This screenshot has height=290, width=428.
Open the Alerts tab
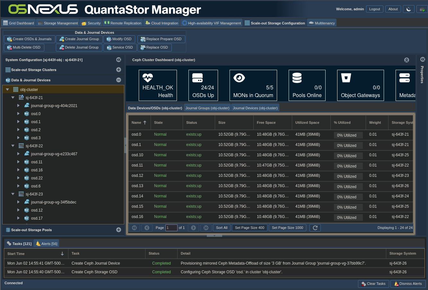click(x=47, y=244)
